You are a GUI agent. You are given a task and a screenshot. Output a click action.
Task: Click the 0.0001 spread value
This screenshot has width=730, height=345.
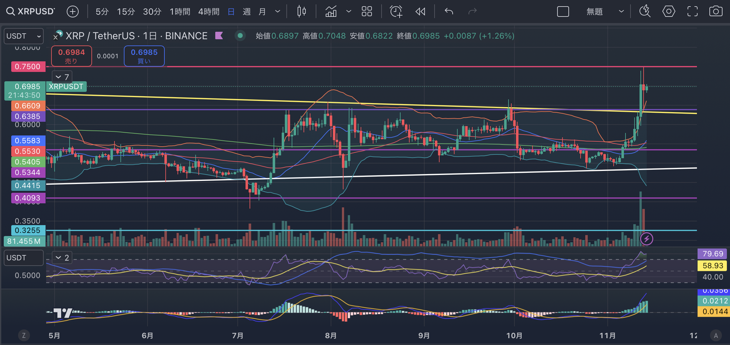point(108,56)
